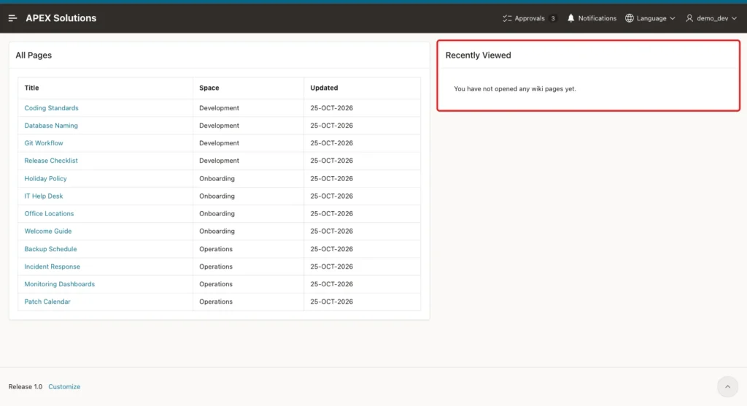Open the Monitoring Dashboards page

point(60,284)
